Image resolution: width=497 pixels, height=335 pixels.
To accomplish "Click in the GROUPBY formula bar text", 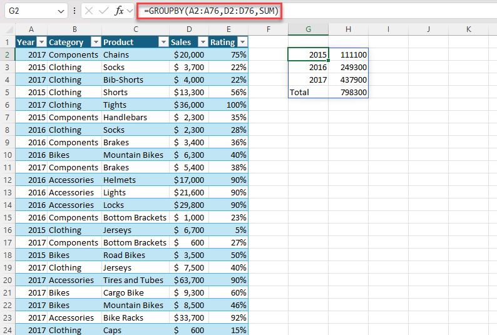I will coord(207,11).
